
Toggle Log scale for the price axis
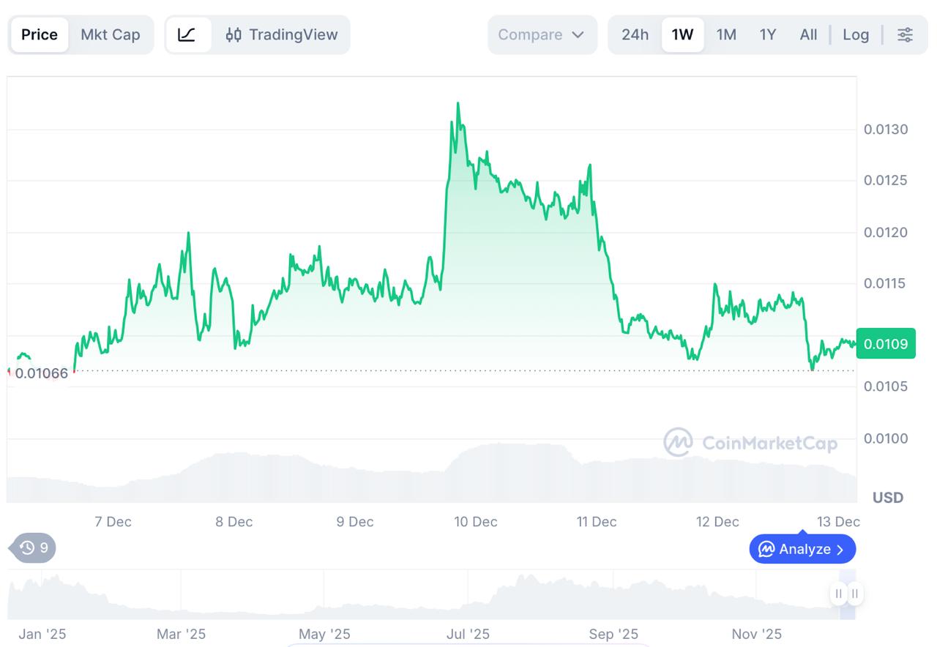click(855, 34)
